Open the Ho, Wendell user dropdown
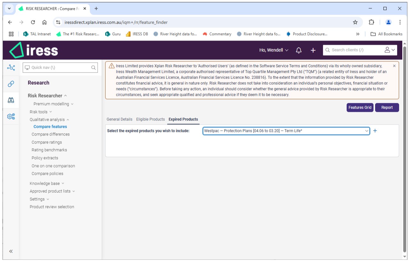This screenshot has height=263, width=409. coord(274,50)
